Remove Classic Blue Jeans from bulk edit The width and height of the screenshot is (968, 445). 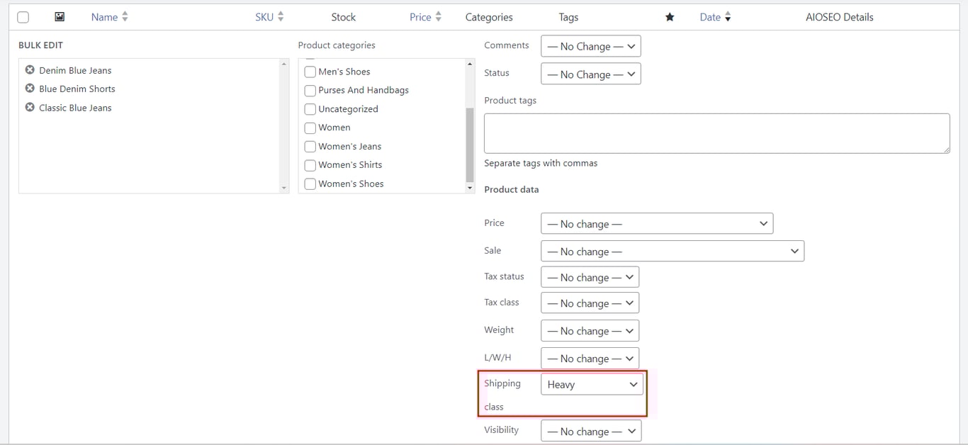click(x=29, y=107)
